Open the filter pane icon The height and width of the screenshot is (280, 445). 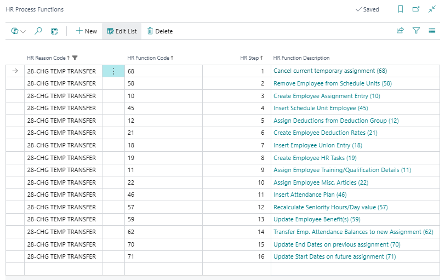(x=416, y=31)
